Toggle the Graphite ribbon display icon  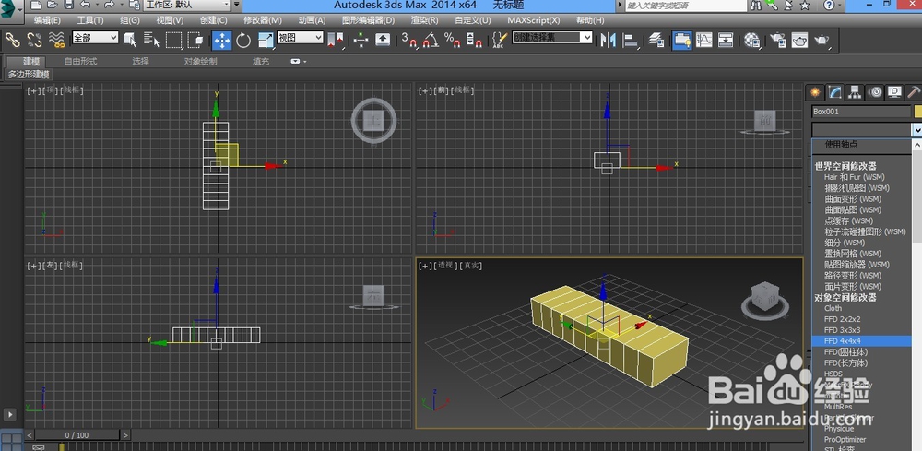click(682, 40)
